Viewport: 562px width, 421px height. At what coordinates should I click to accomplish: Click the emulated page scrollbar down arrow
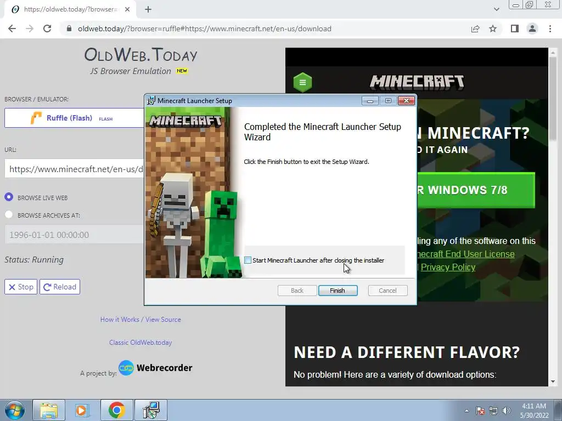pos(553,382)
